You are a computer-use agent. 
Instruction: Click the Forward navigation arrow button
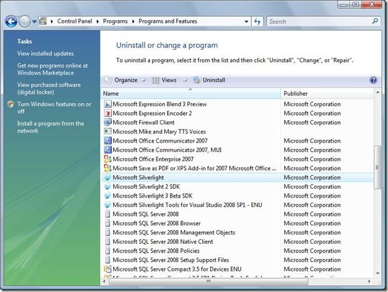coord(25,21)
